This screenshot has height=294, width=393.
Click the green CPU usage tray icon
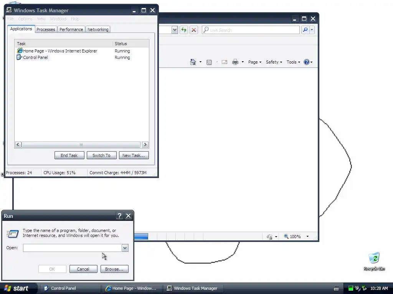[351, 288]
